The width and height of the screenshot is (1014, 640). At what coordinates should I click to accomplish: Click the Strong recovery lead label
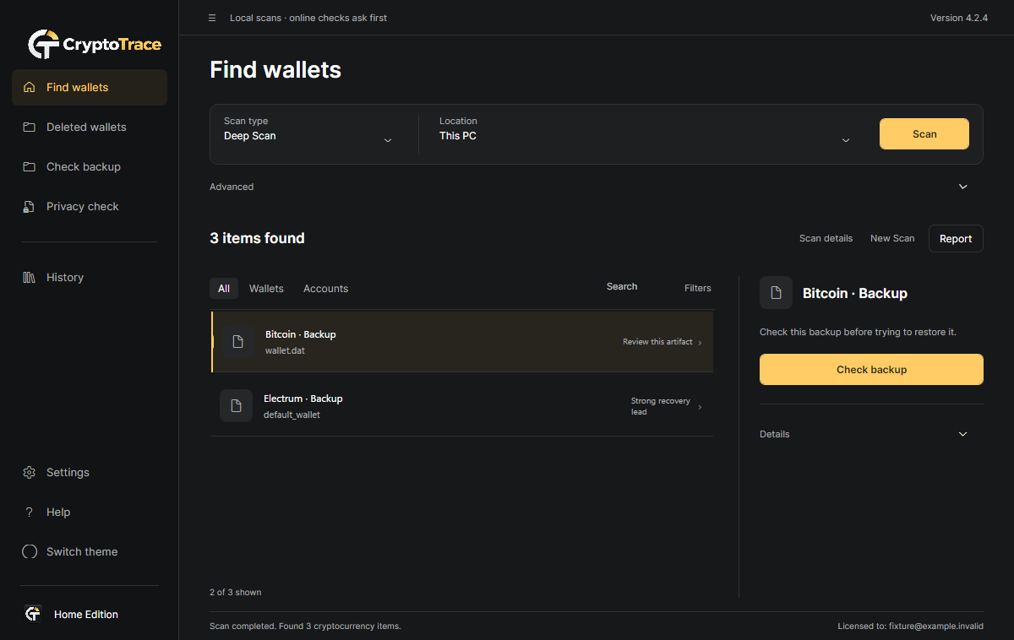[661, 406]
